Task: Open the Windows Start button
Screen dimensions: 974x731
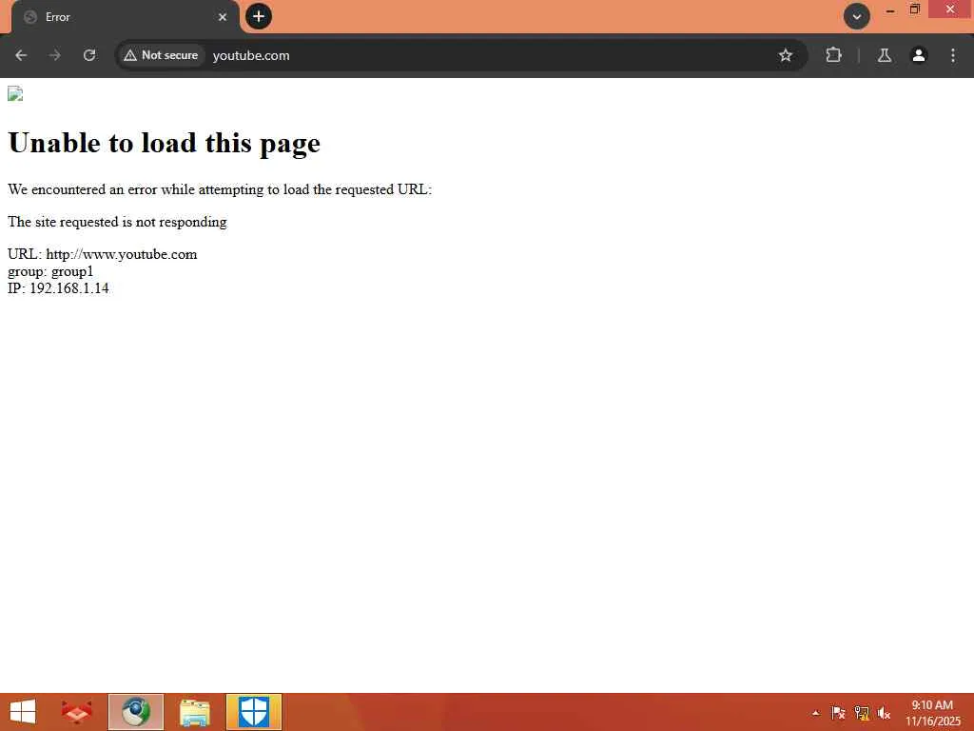Action: [23, 712]
